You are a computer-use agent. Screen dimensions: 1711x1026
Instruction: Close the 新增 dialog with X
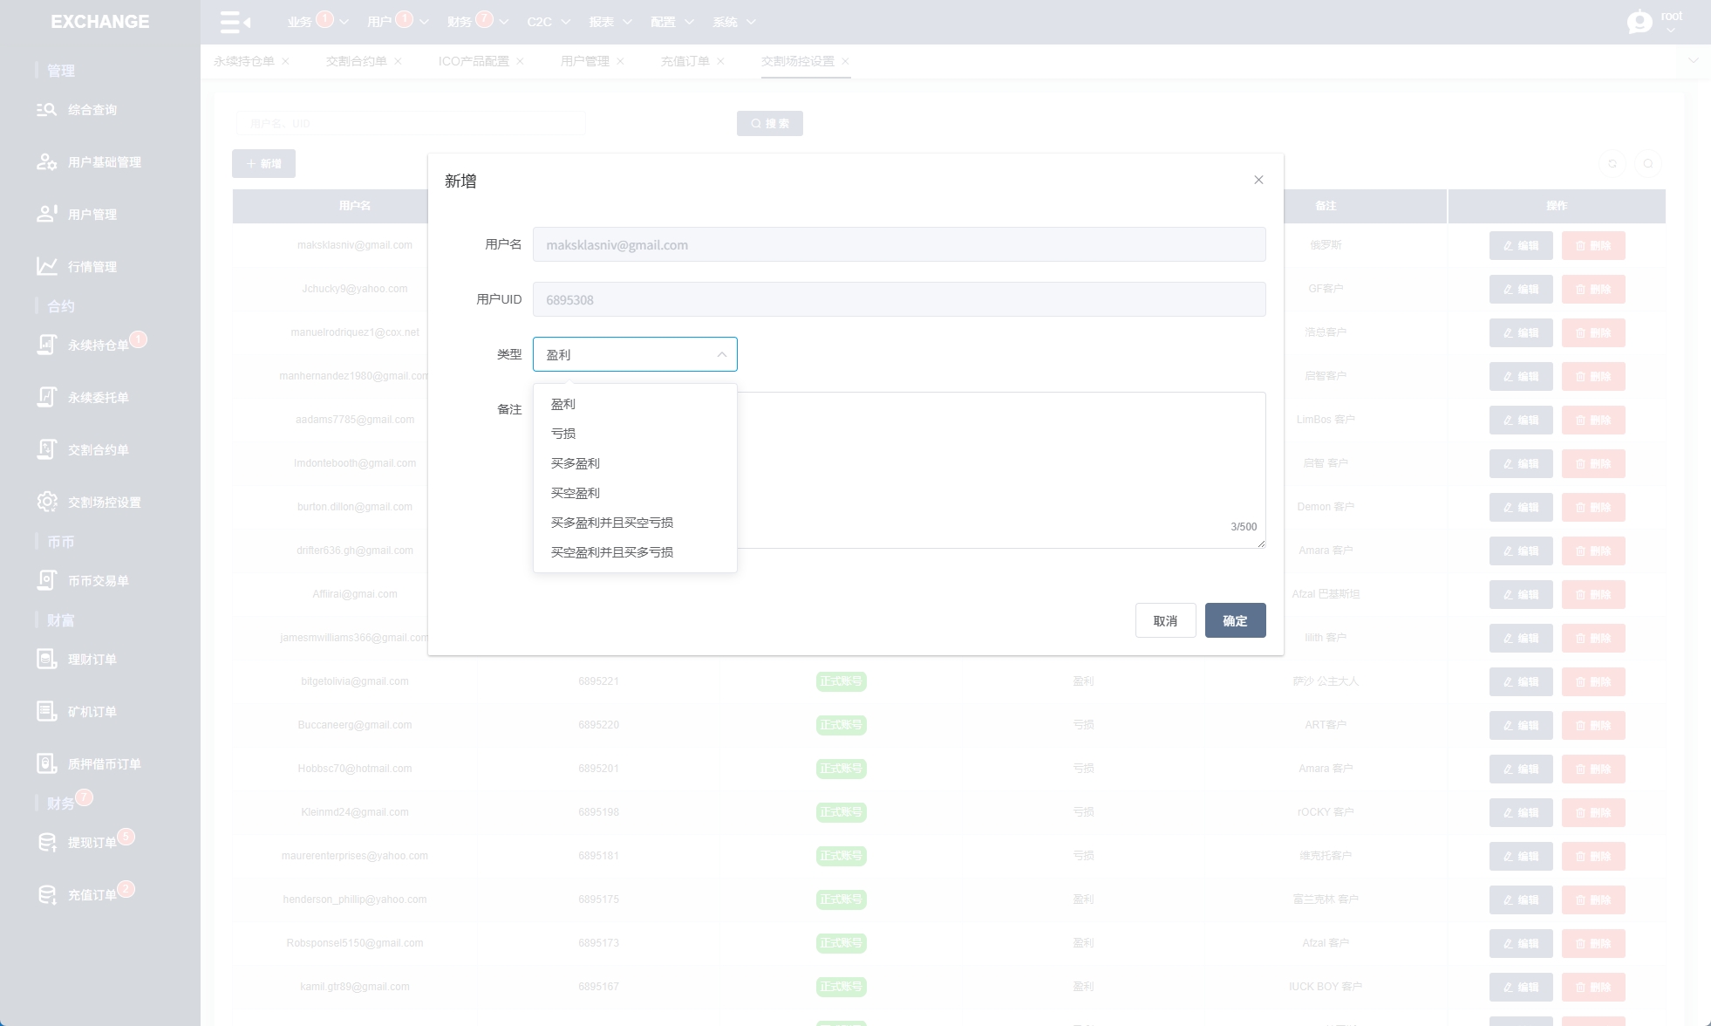click(1258, 180)
